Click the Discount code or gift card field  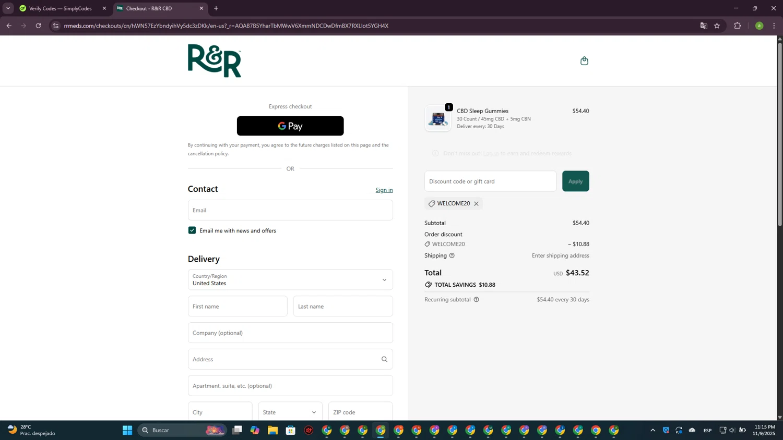click(x=490, y=181)
